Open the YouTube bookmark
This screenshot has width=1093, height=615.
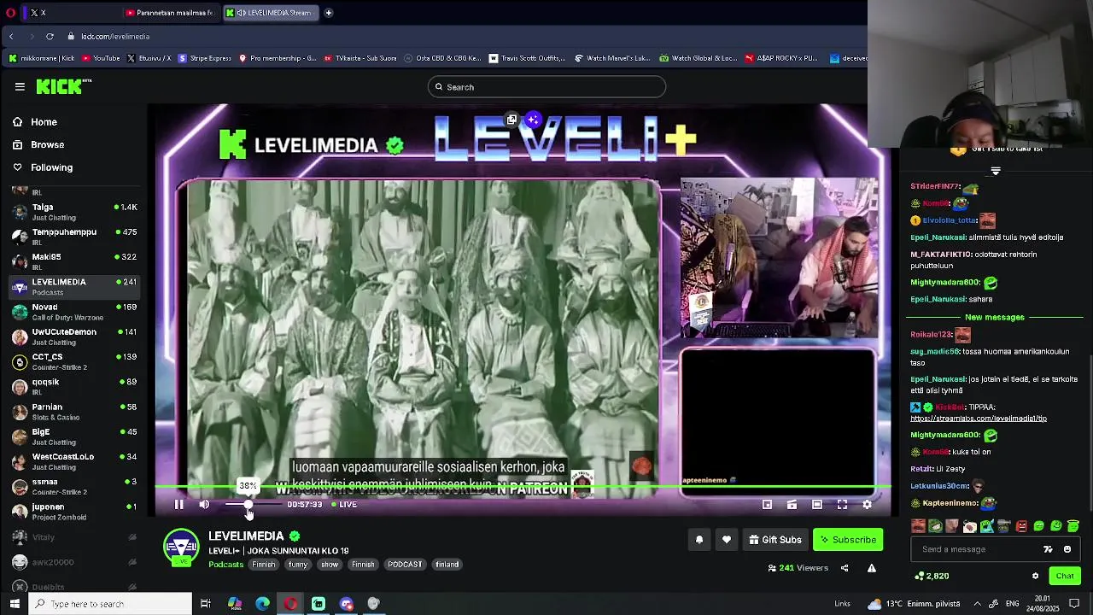tap(101, 58)
